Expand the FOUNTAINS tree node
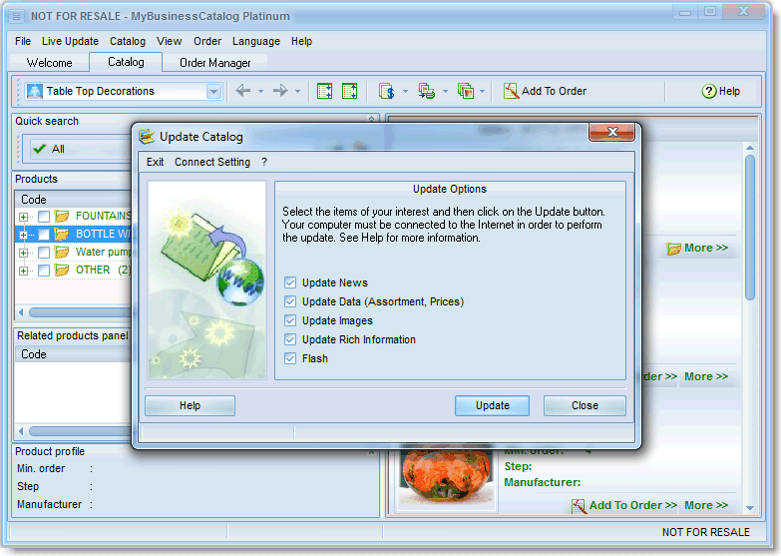Viewport: 781px width, 556px height. point(23,217)
